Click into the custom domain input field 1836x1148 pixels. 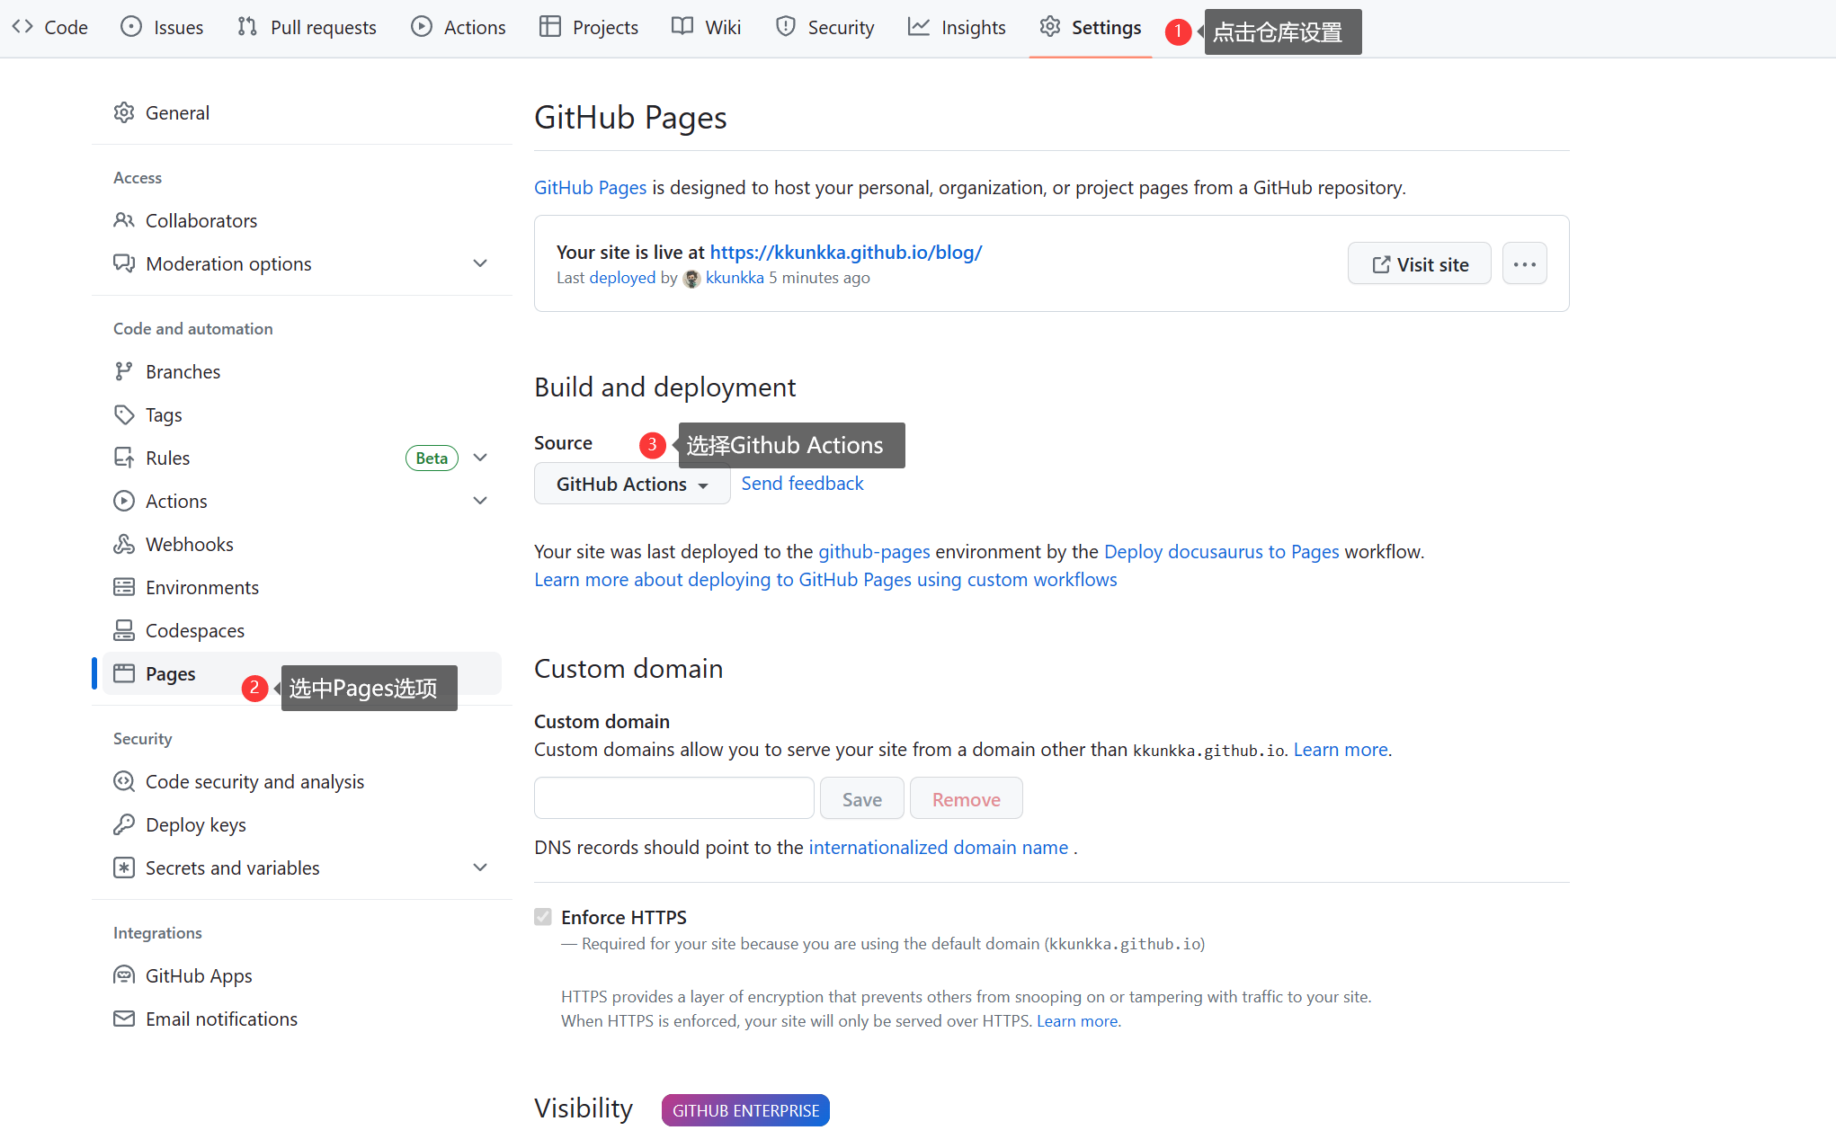[673, 798]
